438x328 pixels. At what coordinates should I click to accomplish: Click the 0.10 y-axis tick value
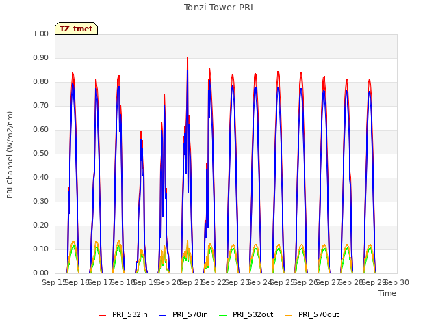[x=41, y=249]
